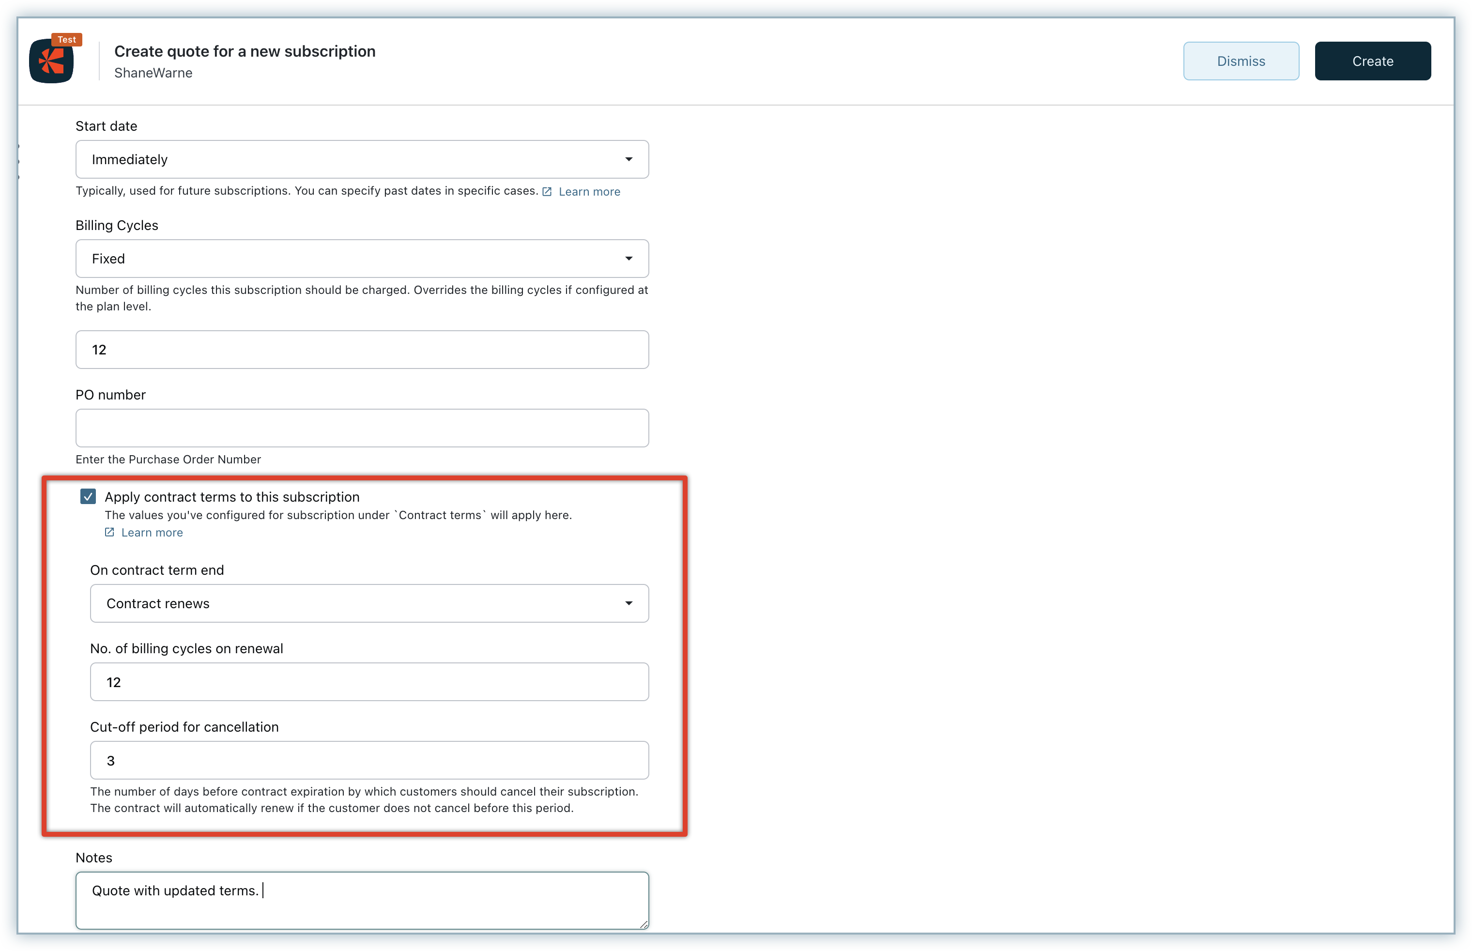Open Learn more link for contract terms
Viewport: 1472px width, 951px height.
coord(152,532)
